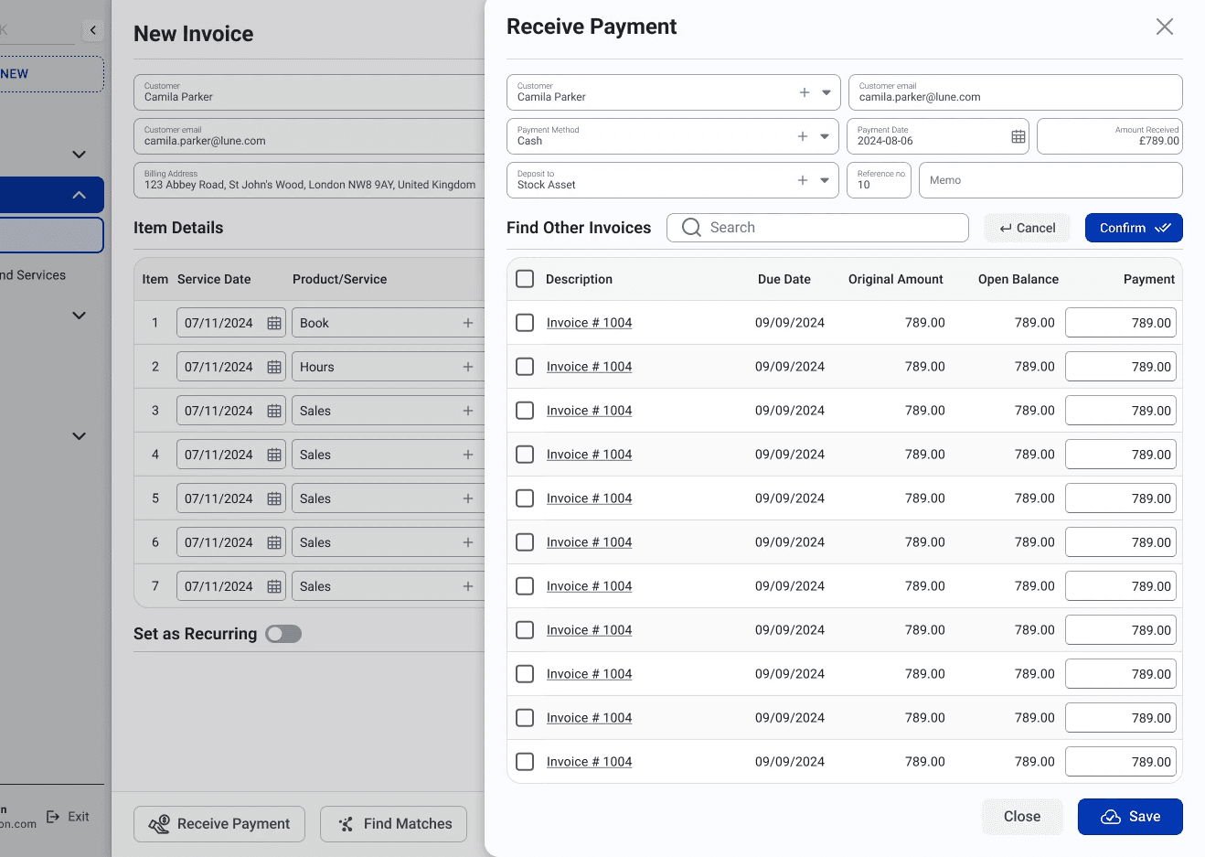Open the Services sidebar menu item
Screen dimensions: 1205x857
[33, 275]
